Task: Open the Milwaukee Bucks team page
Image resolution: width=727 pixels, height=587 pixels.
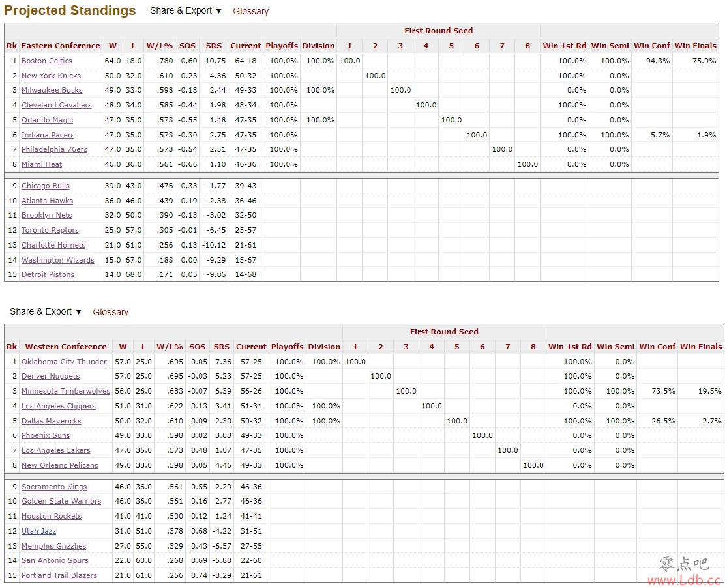Action: pos(52,90)
